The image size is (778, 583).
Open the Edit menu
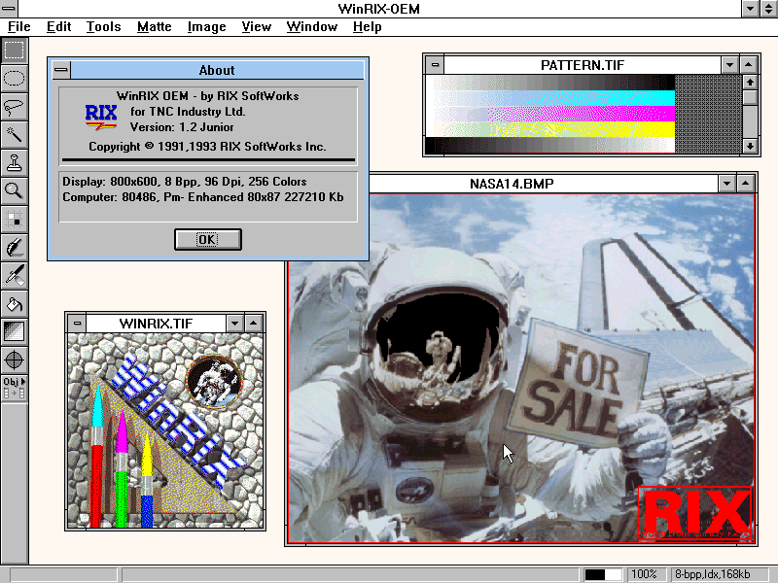(x=58, y=27)
